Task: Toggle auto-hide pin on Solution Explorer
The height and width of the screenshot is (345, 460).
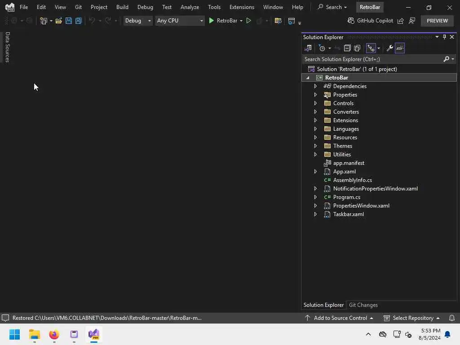Action: 444,37
